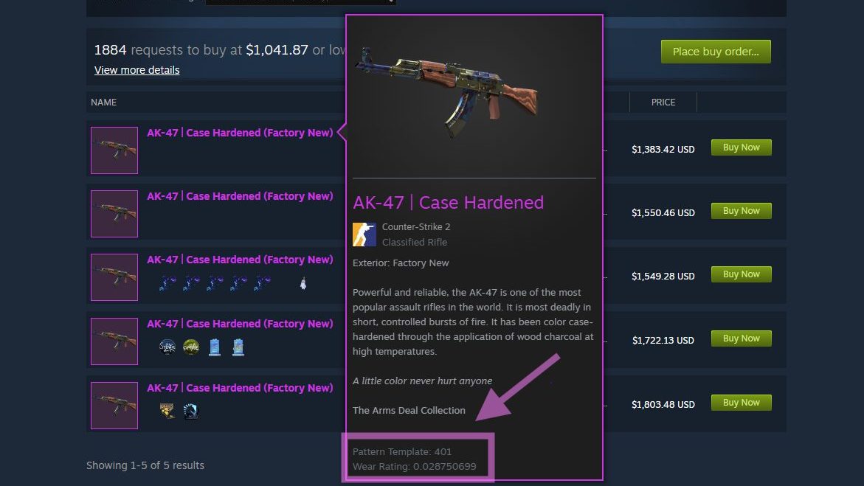Open the fifth listing's AK-47 thumbnail

pyautogui.click(x=114, y=406)
